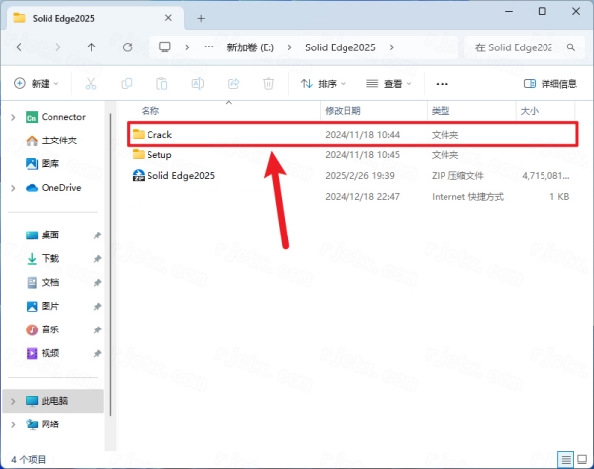The width and height of the screenshot is (594, 469).
Task: Click Solid Edge2025 in the breadcrumb
Action: [x=341, y=47]
